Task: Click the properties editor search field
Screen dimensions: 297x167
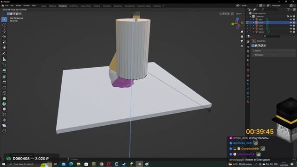Action: click(272, 36)
